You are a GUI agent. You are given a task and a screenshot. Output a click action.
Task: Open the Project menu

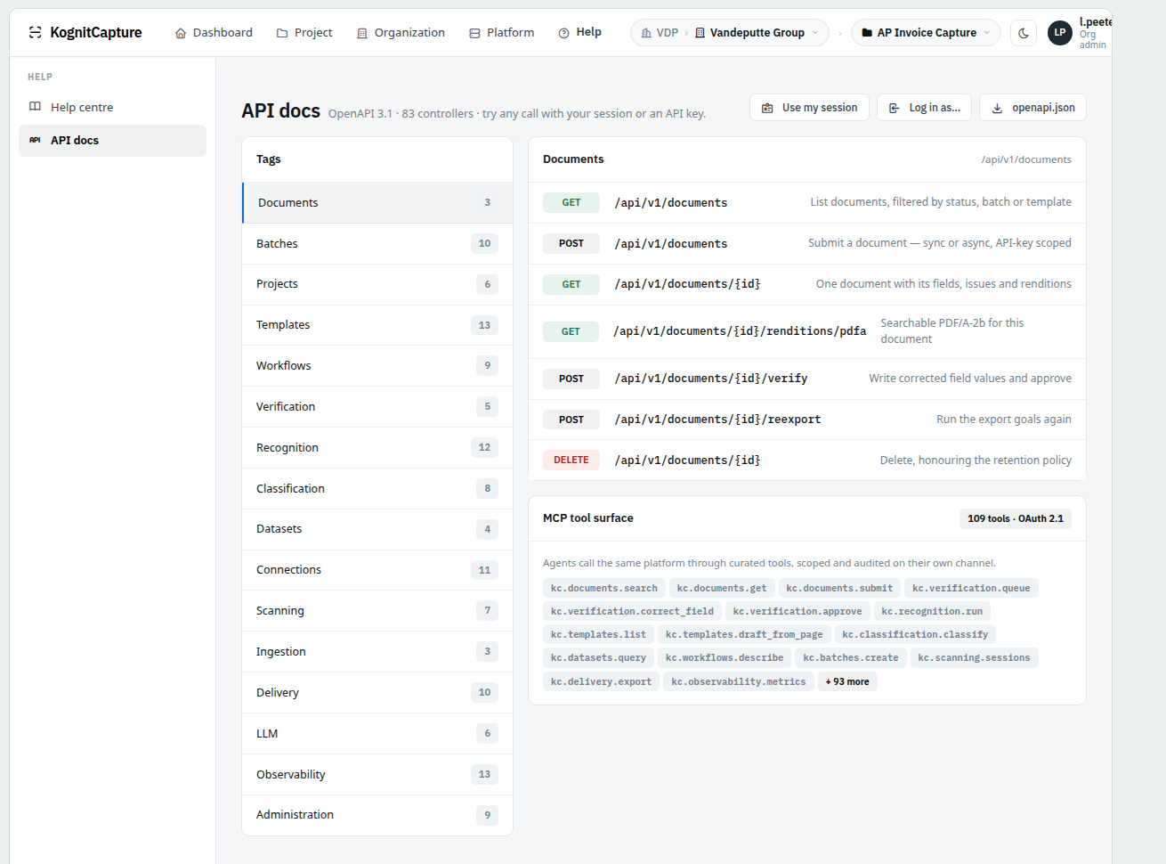point(304,33)
